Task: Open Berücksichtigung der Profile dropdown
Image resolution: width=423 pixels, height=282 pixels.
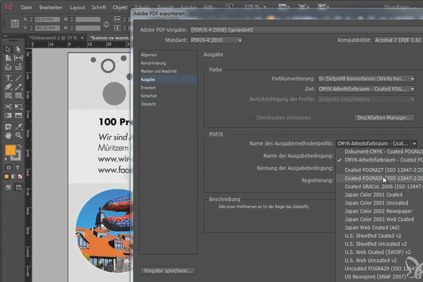Action: [x=366, y=99]
